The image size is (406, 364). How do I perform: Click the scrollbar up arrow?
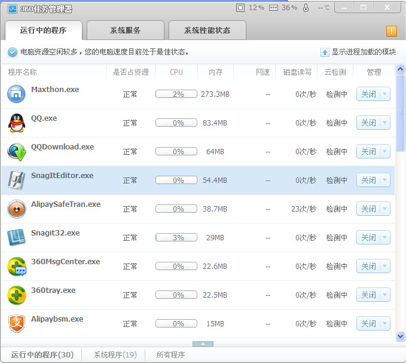coord(400,69)
